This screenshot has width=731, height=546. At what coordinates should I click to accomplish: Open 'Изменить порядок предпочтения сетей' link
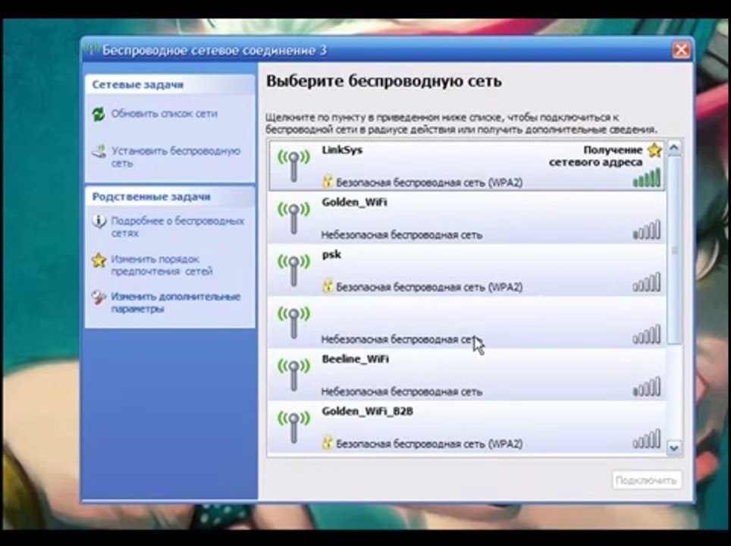pyautogui.click(x=162, y=265)
